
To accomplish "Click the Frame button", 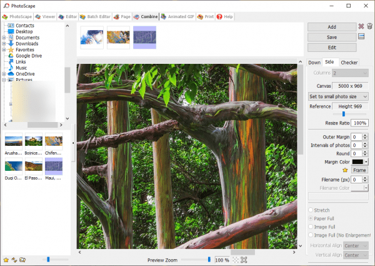I will click(x=359, y=170).
